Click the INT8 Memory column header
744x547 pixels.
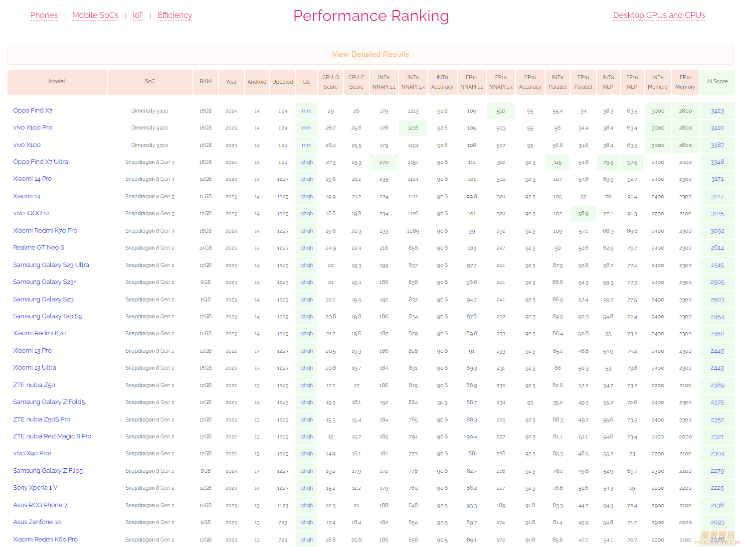pyautogui.click(x=658, y=82)
